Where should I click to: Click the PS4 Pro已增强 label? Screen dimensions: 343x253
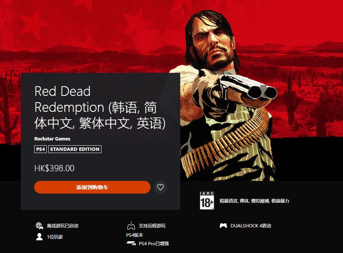[154, 243]
